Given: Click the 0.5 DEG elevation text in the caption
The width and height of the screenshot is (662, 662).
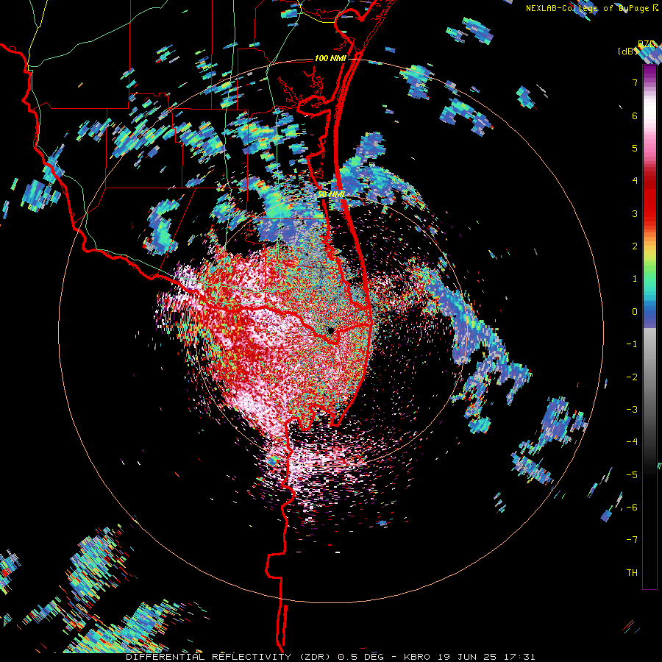Looking at the screenshot, I should [x=361, y=657].
